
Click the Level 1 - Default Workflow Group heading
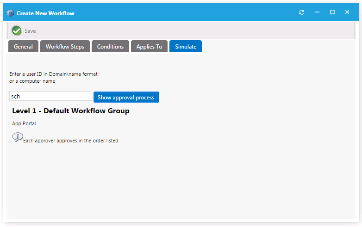(x=71, y=111)
